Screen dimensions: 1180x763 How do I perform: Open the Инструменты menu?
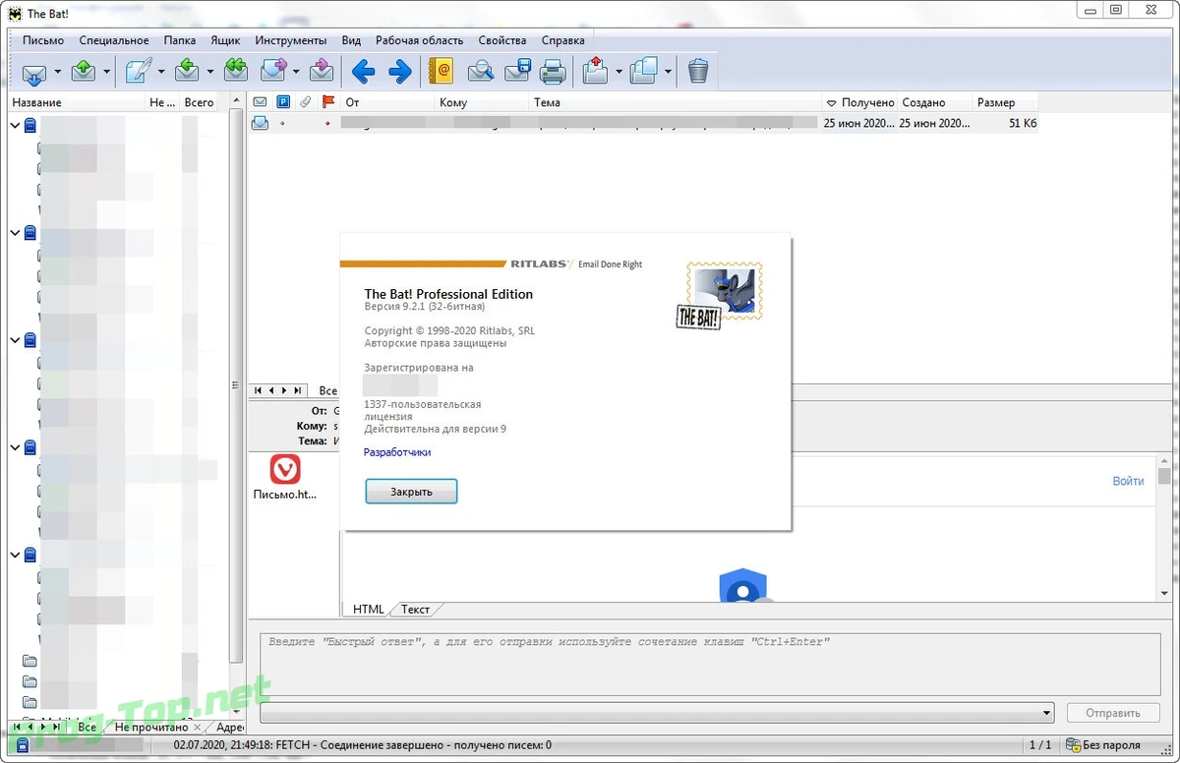pyautogui.click(x=291, y=40)
